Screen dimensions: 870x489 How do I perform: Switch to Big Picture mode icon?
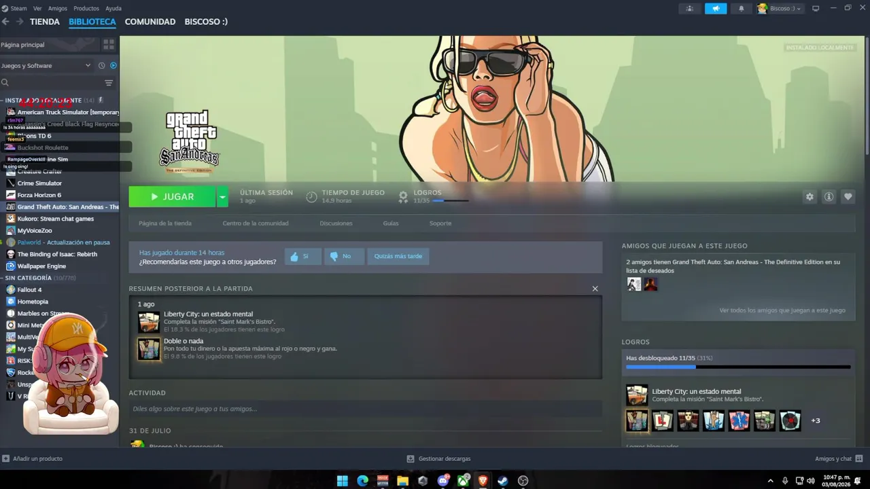pos(816,8)
